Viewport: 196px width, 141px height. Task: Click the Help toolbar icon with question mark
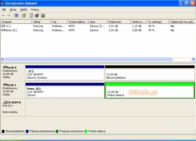(24, 15)
